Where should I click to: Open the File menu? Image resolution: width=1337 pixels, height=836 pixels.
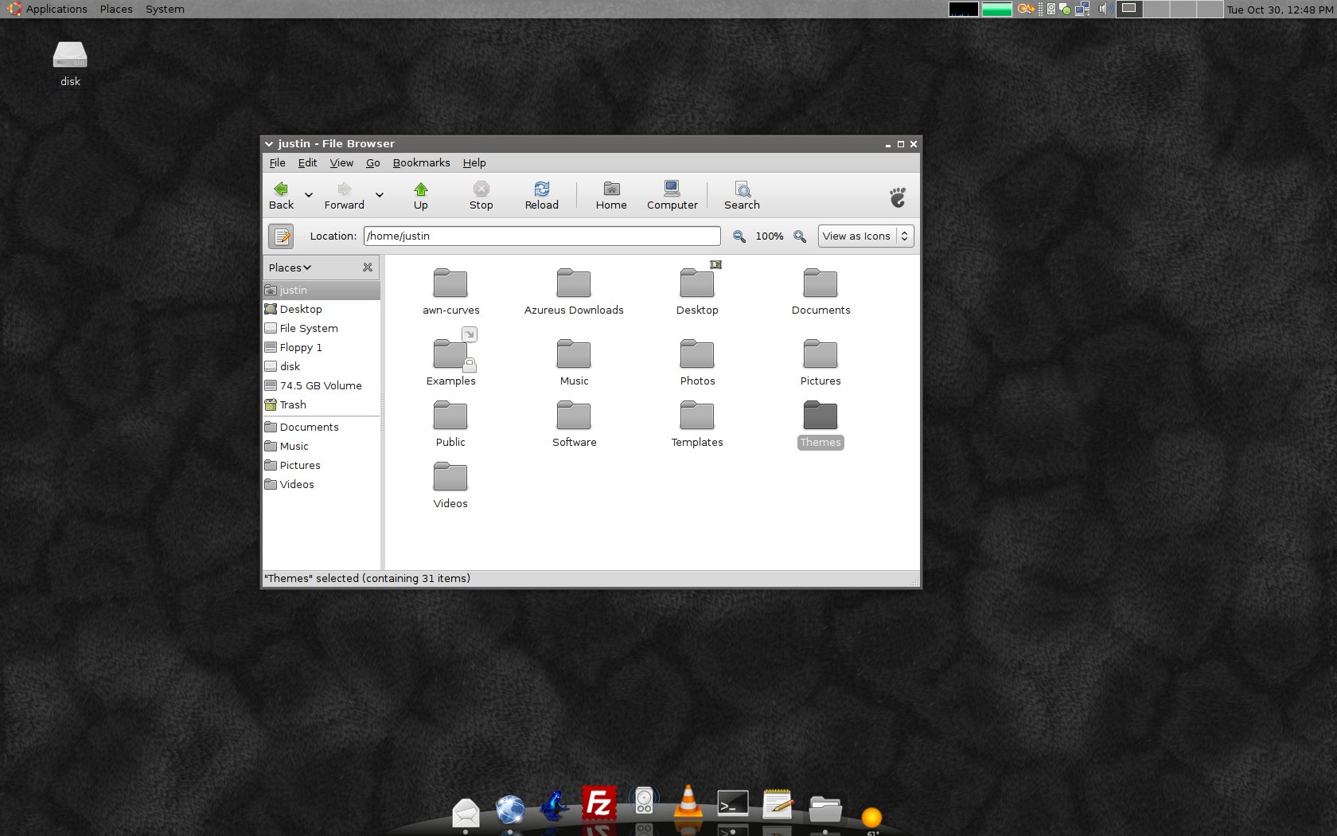coord(277,163)
